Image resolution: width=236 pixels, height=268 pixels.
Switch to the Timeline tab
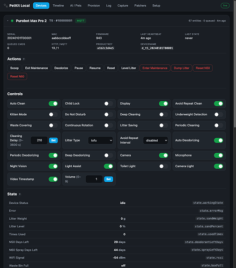58,5
